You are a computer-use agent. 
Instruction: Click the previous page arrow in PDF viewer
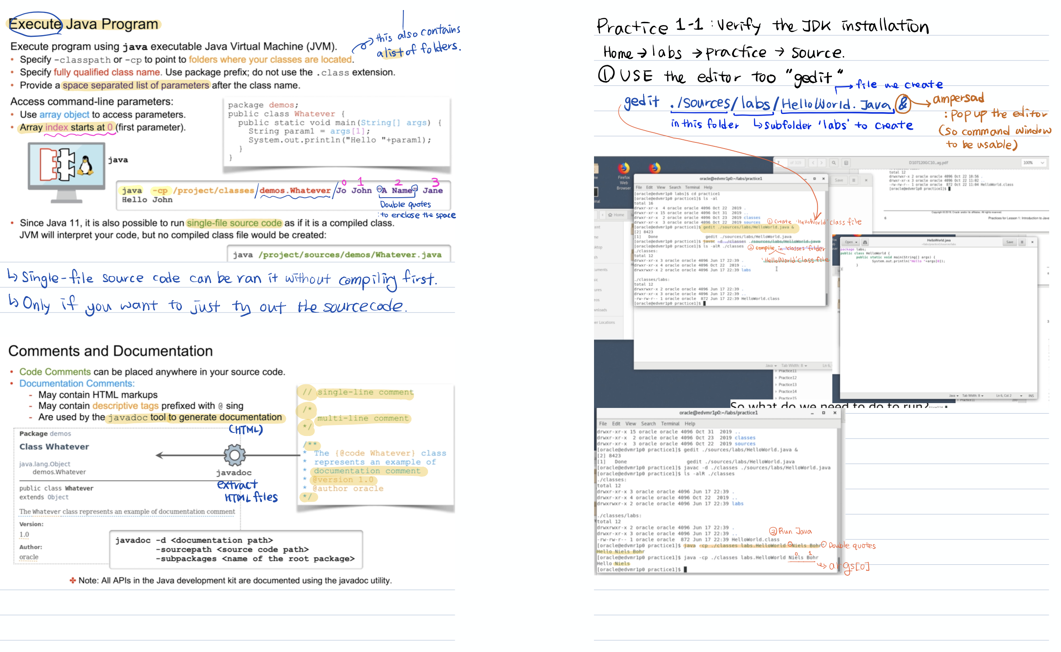(813, 163)
